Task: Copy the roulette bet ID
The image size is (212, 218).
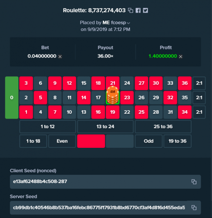Action: pos(131,10)
